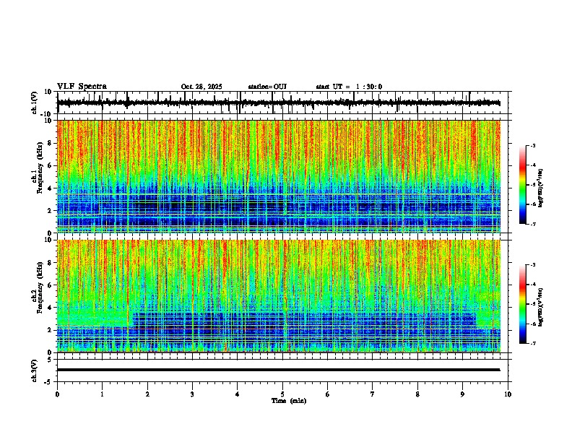The width and height of the screenshot is (572, 442).
Task: Click the ch.1 spectrogram panel
Action: point(279,176)
